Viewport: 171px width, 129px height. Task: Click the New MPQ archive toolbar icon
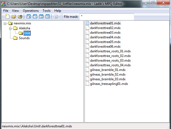[x=7, y=16]
